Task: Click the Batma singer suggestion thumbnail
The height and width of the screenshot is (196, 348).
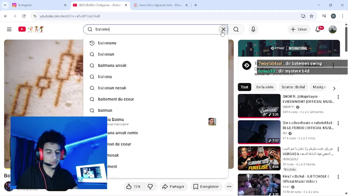Action: [212, 122]
